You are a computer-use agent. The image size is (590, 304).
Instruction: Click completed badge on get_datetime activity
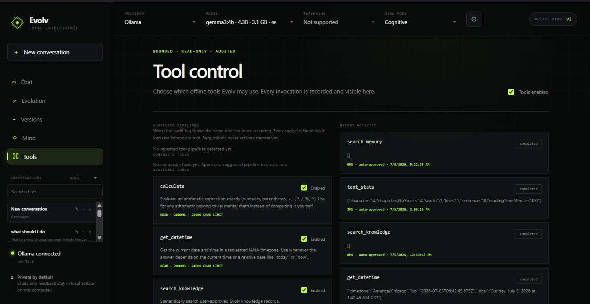(529, 280)
